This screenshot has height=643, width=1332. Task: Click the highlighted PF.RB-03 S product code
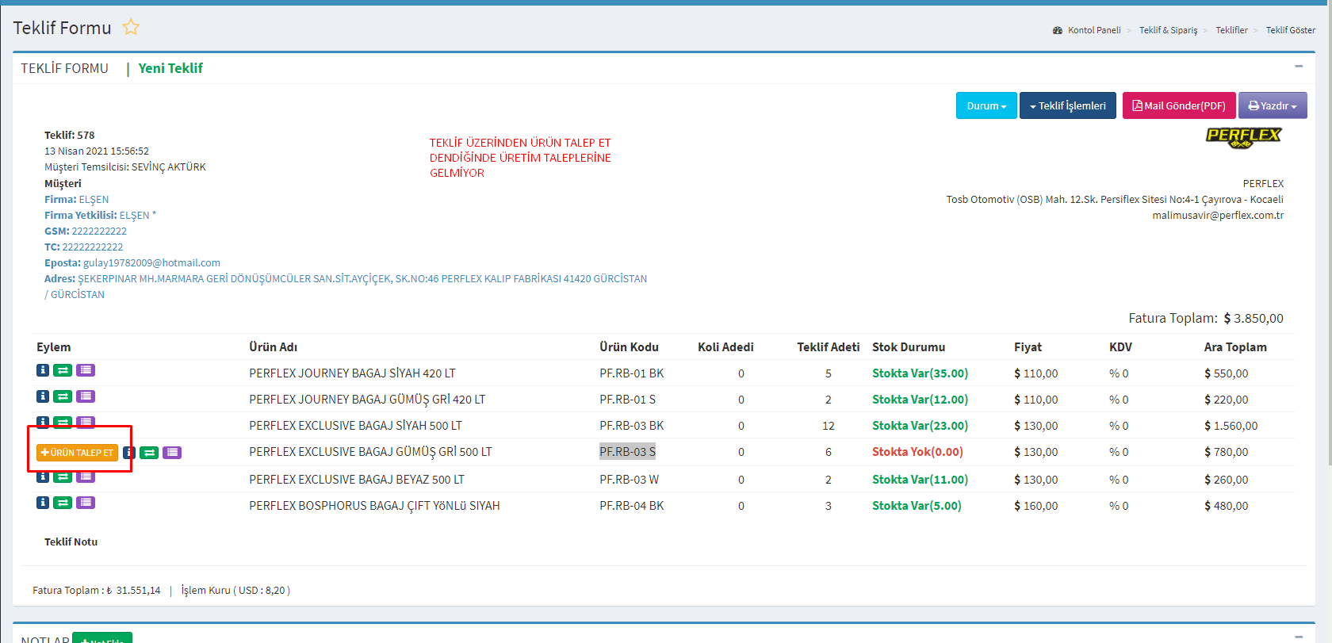(627, 452)
